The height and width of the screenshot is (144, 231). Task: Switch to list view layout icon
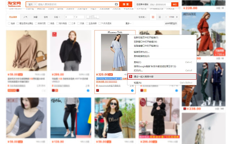(x=160, y=17)
